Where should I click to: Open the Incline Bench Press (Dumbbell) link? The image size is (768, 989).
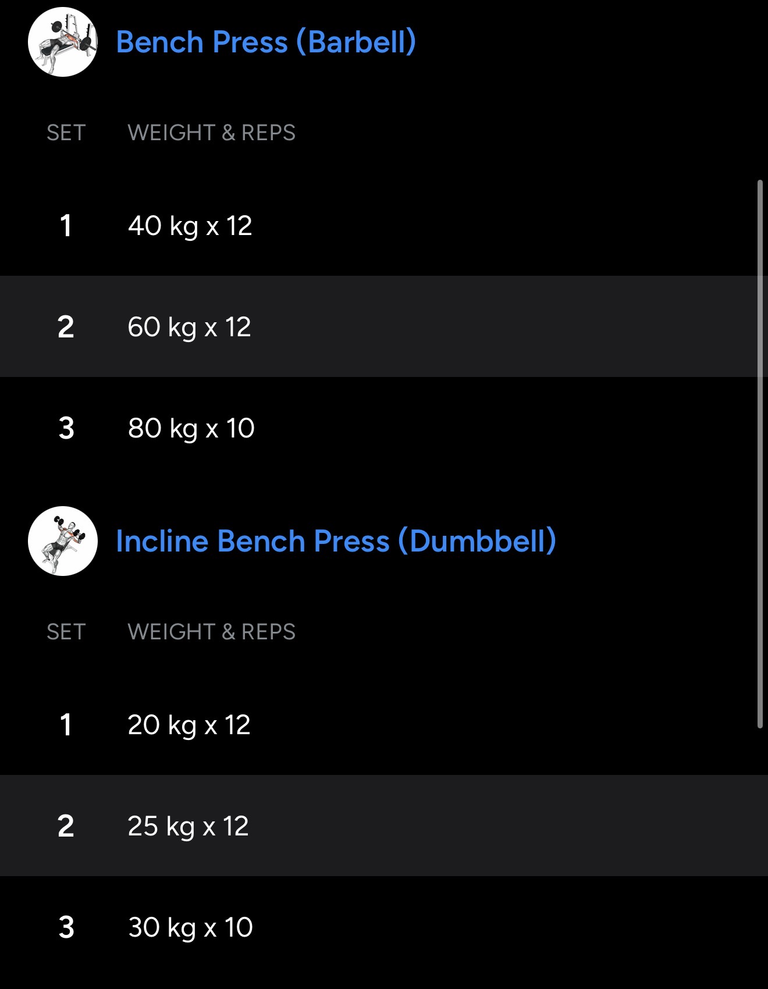click(x=336, y=541)
